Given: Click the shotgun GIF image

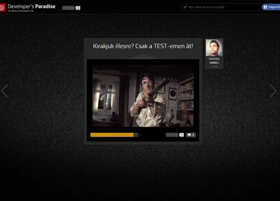Looking at the screenshot, I should (x=143, y=96).
